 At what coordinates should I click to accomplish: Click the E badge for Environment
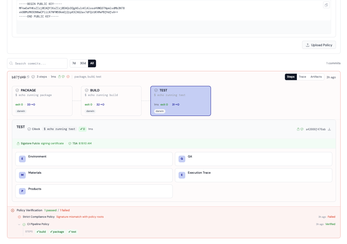click(22, 159)
